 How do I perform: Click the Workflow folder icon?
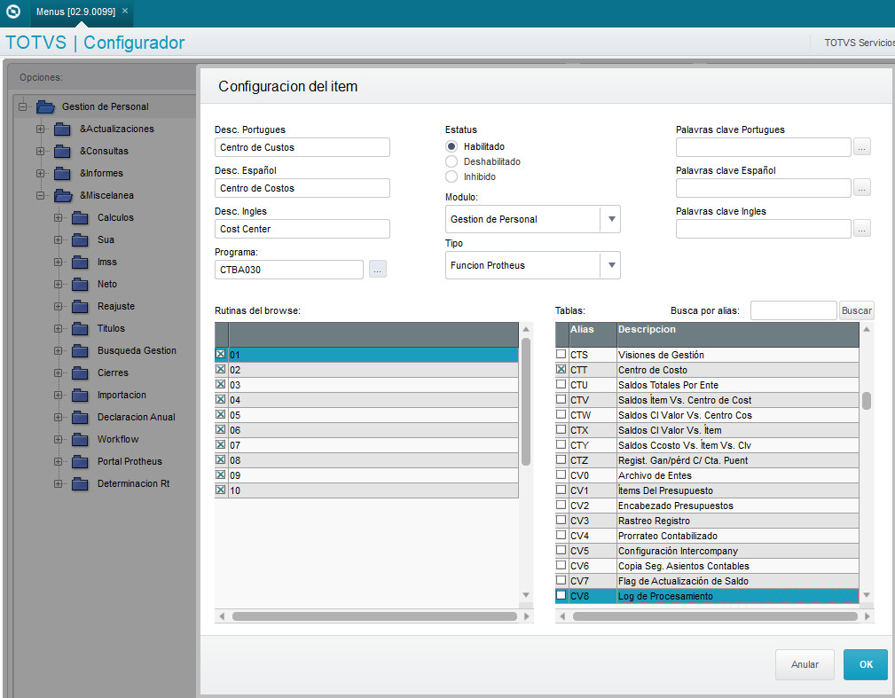(80, 439)
